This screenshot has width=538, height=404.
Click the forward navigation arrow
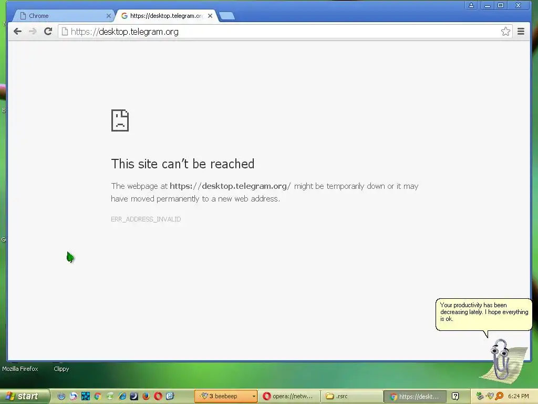click(33, 32)
